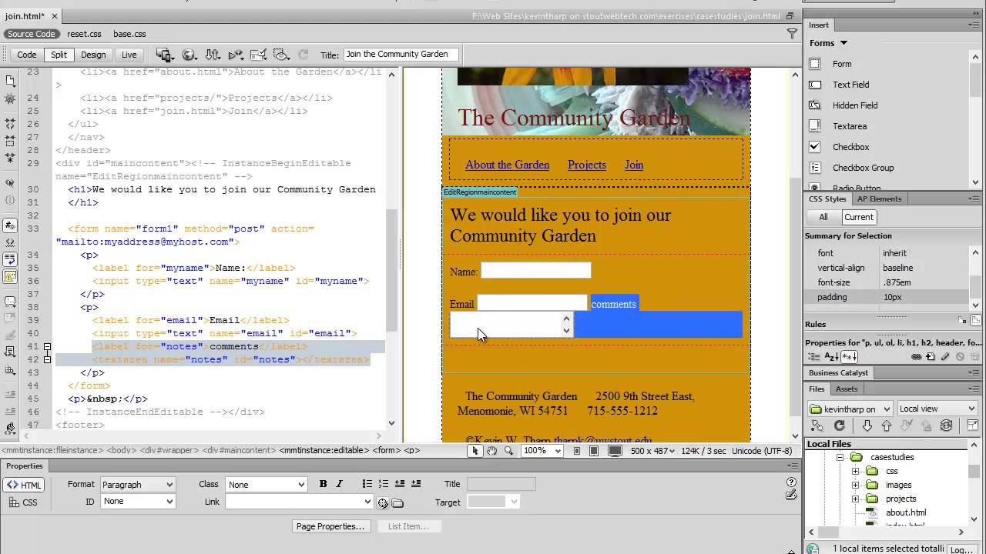Click the Get files down-arrow icon
Screen dimensions: 986x554
(x=867, y=426)
